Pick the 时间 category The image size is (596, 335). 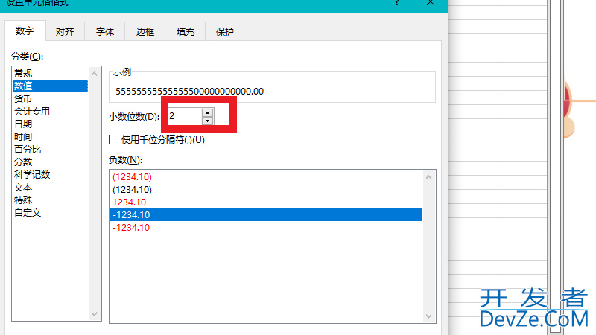[51, 136]
